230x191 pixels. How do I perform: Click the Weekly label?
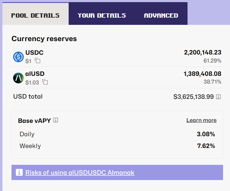(30, 146)
